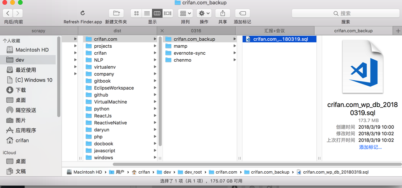The height and width of the screenshot is (188, 402).
Task: Open Macintosh HD in the sidebar
Action: (28, 50)
